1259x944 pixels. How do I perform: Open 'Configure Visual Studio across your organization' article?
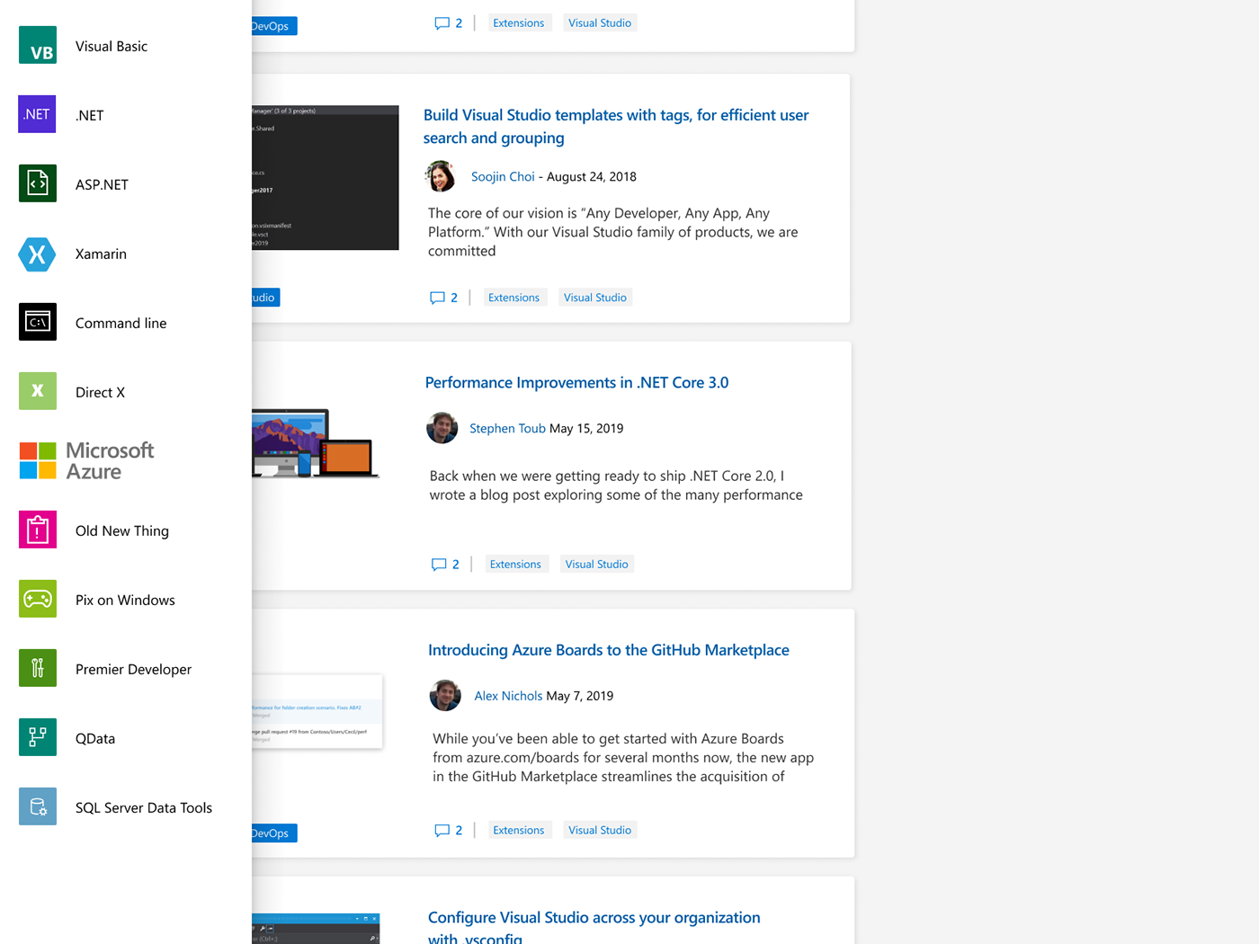594,927
